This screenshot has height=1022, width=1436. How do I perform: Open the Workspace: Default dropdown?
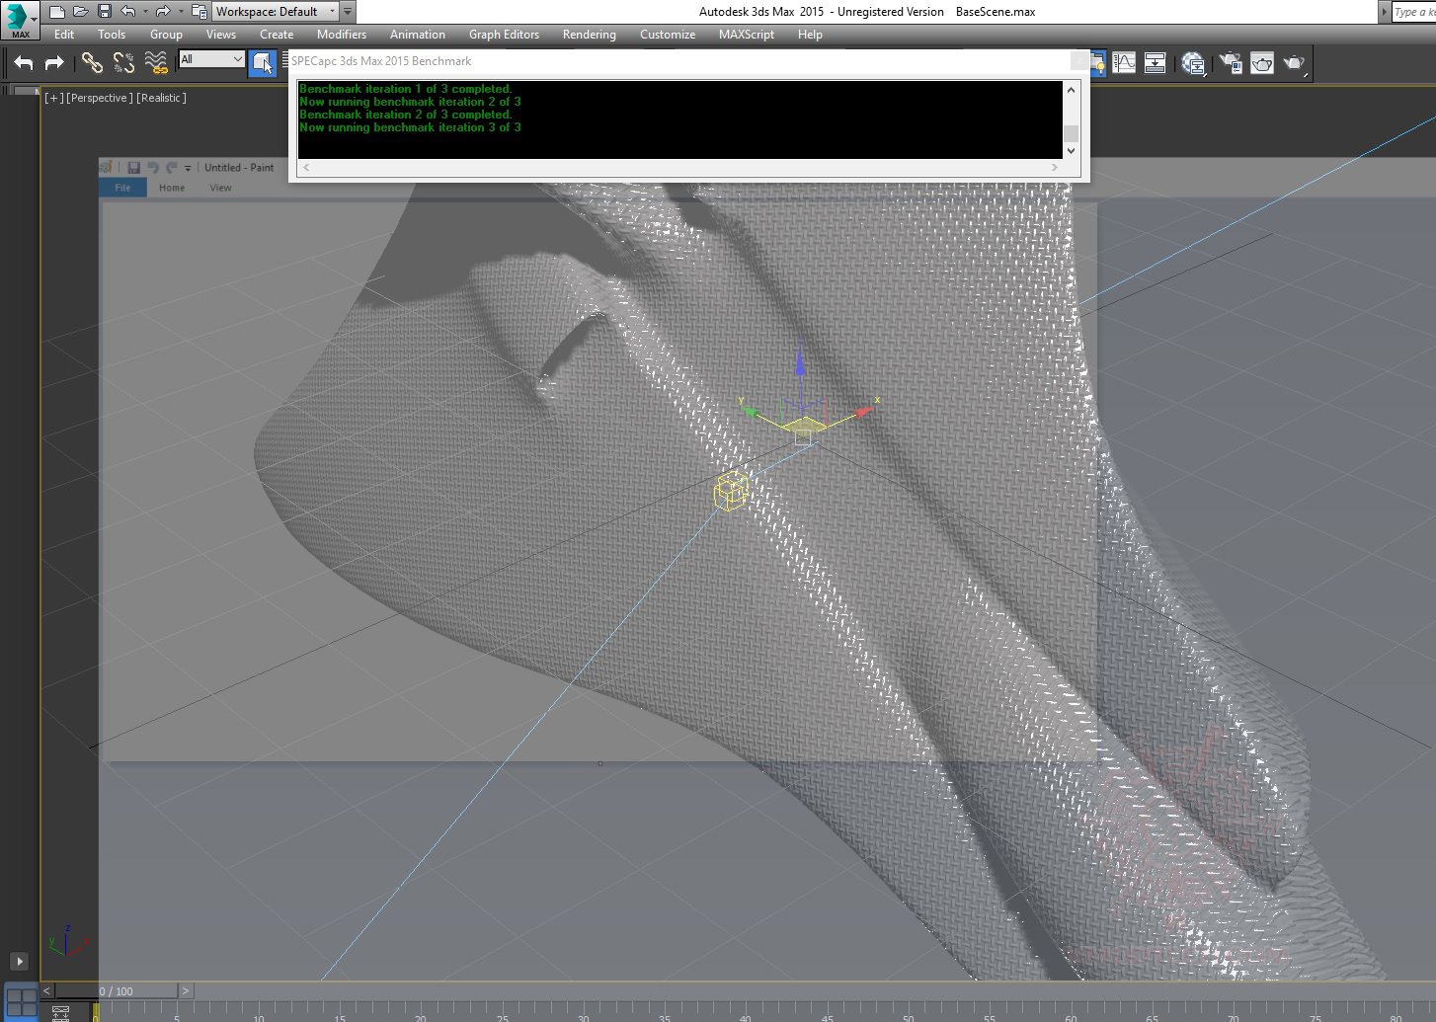(275, 12)
